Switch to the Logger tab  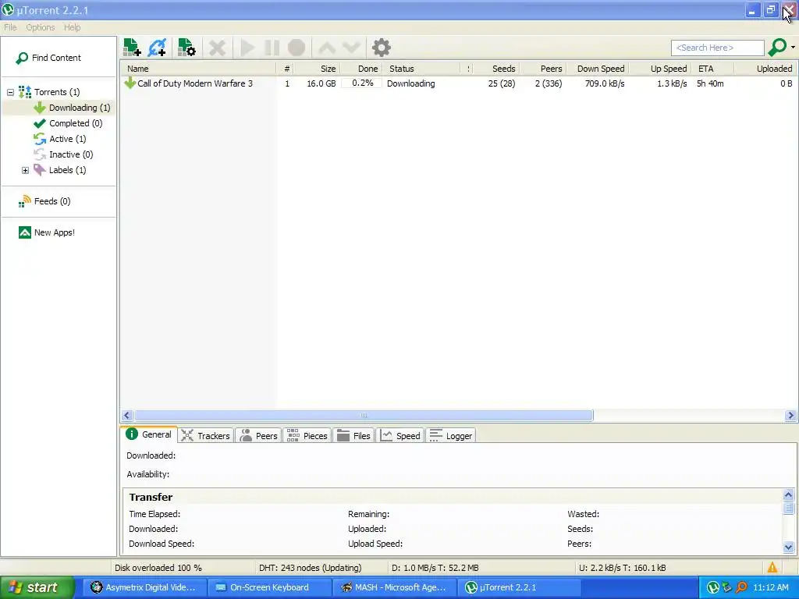(451, 436)
